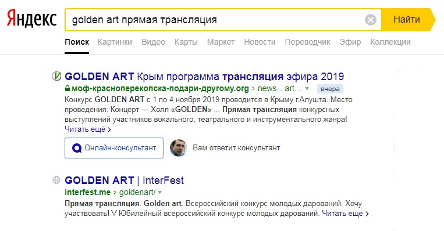Switch to the Эфир tab
The image size is (444, 231).
click(x=350, y=42)
